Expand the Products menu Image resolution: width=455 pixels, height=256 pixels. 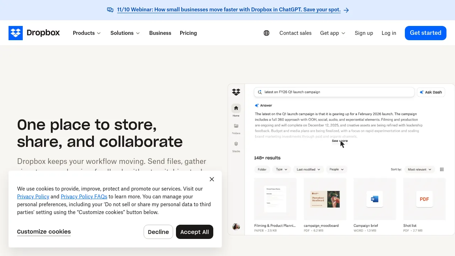pos(87,33)
